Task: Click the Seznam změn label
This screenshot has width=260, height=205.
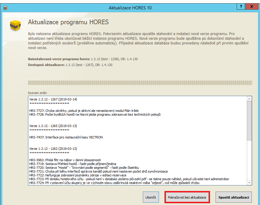Action: tap(35, 93)
